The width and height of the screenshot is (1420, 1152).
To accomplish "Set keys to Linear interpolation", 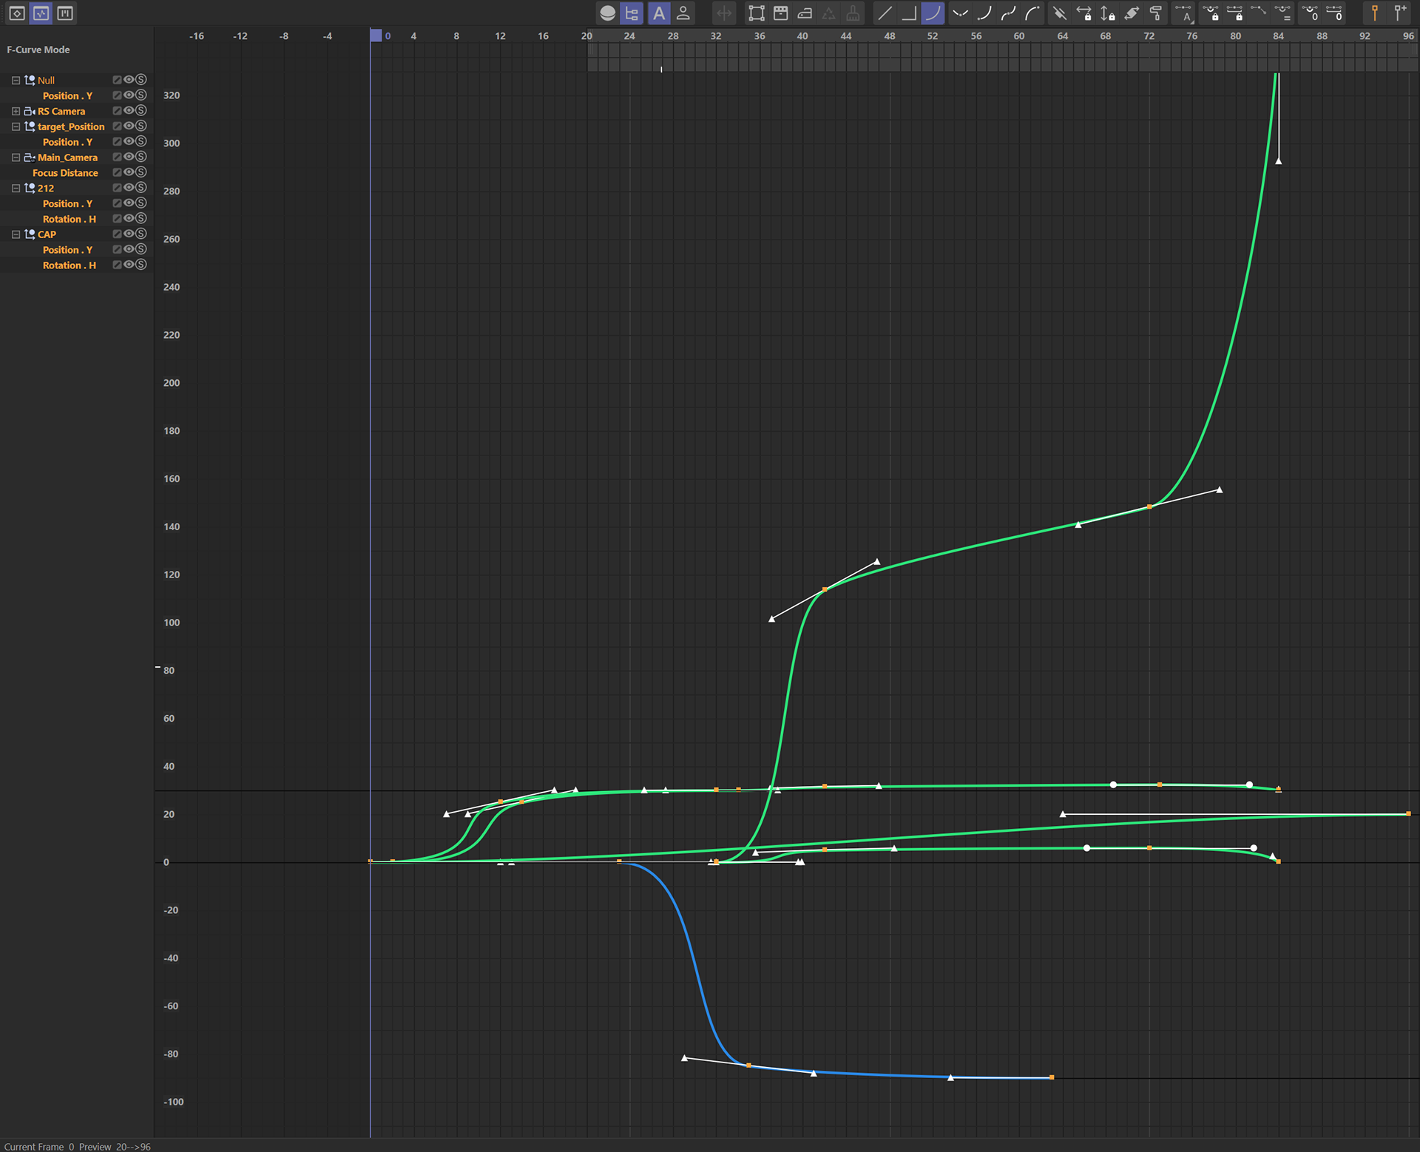I will (x=885, y=13).
